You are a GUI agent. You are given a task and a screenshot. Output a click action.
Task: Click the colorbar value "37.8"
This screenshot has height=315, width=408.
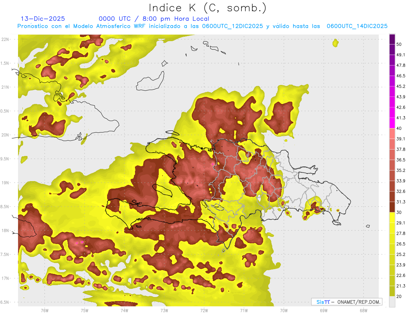click(x=401, y=149)
